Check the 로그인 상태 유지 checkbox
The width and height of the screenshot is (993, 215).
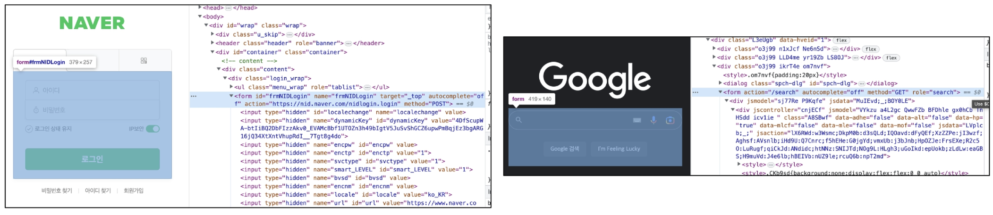pos(29,129)
